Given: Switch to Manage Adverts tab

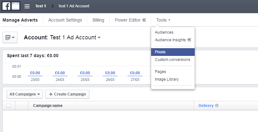Looking at the screenshot, I should click(x=20, y=20).
